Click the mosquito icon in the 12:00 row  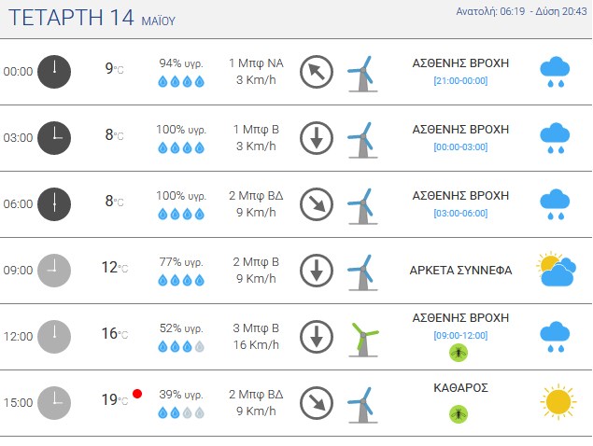point(459,353)
